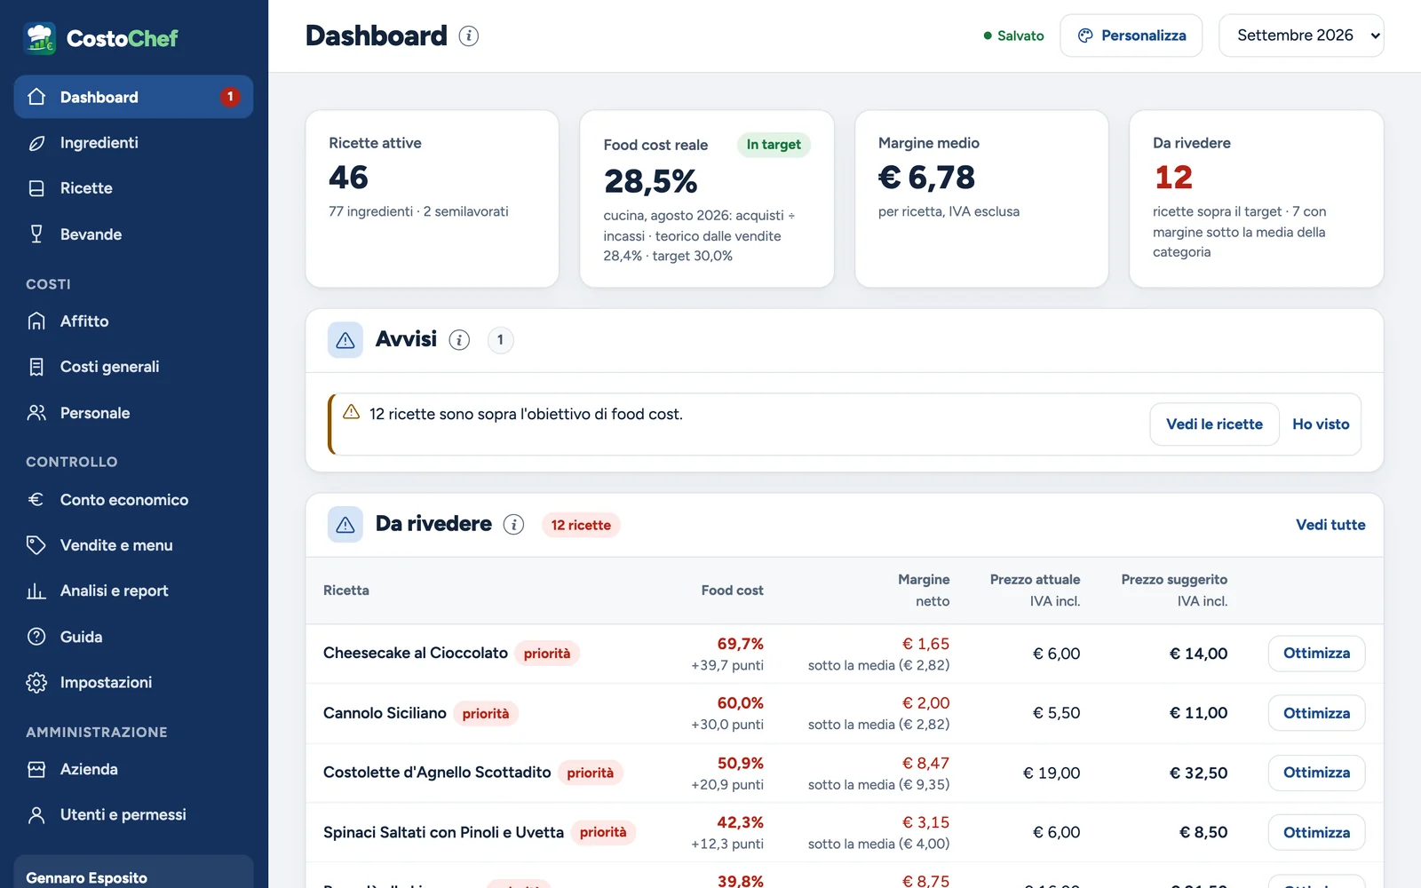Open the Ingredienti menu item
Image resolution: width=1421 pixels, height=888 pixels.
click(x=133, y=143)
